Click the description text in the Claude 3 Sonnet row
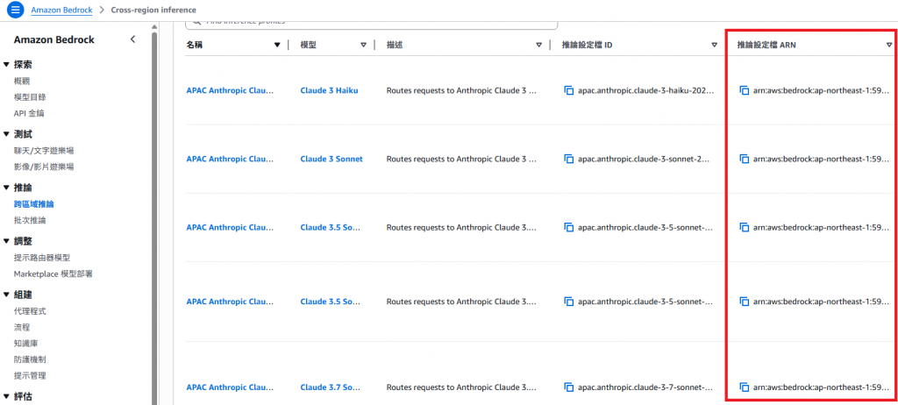 coord(461,159)
